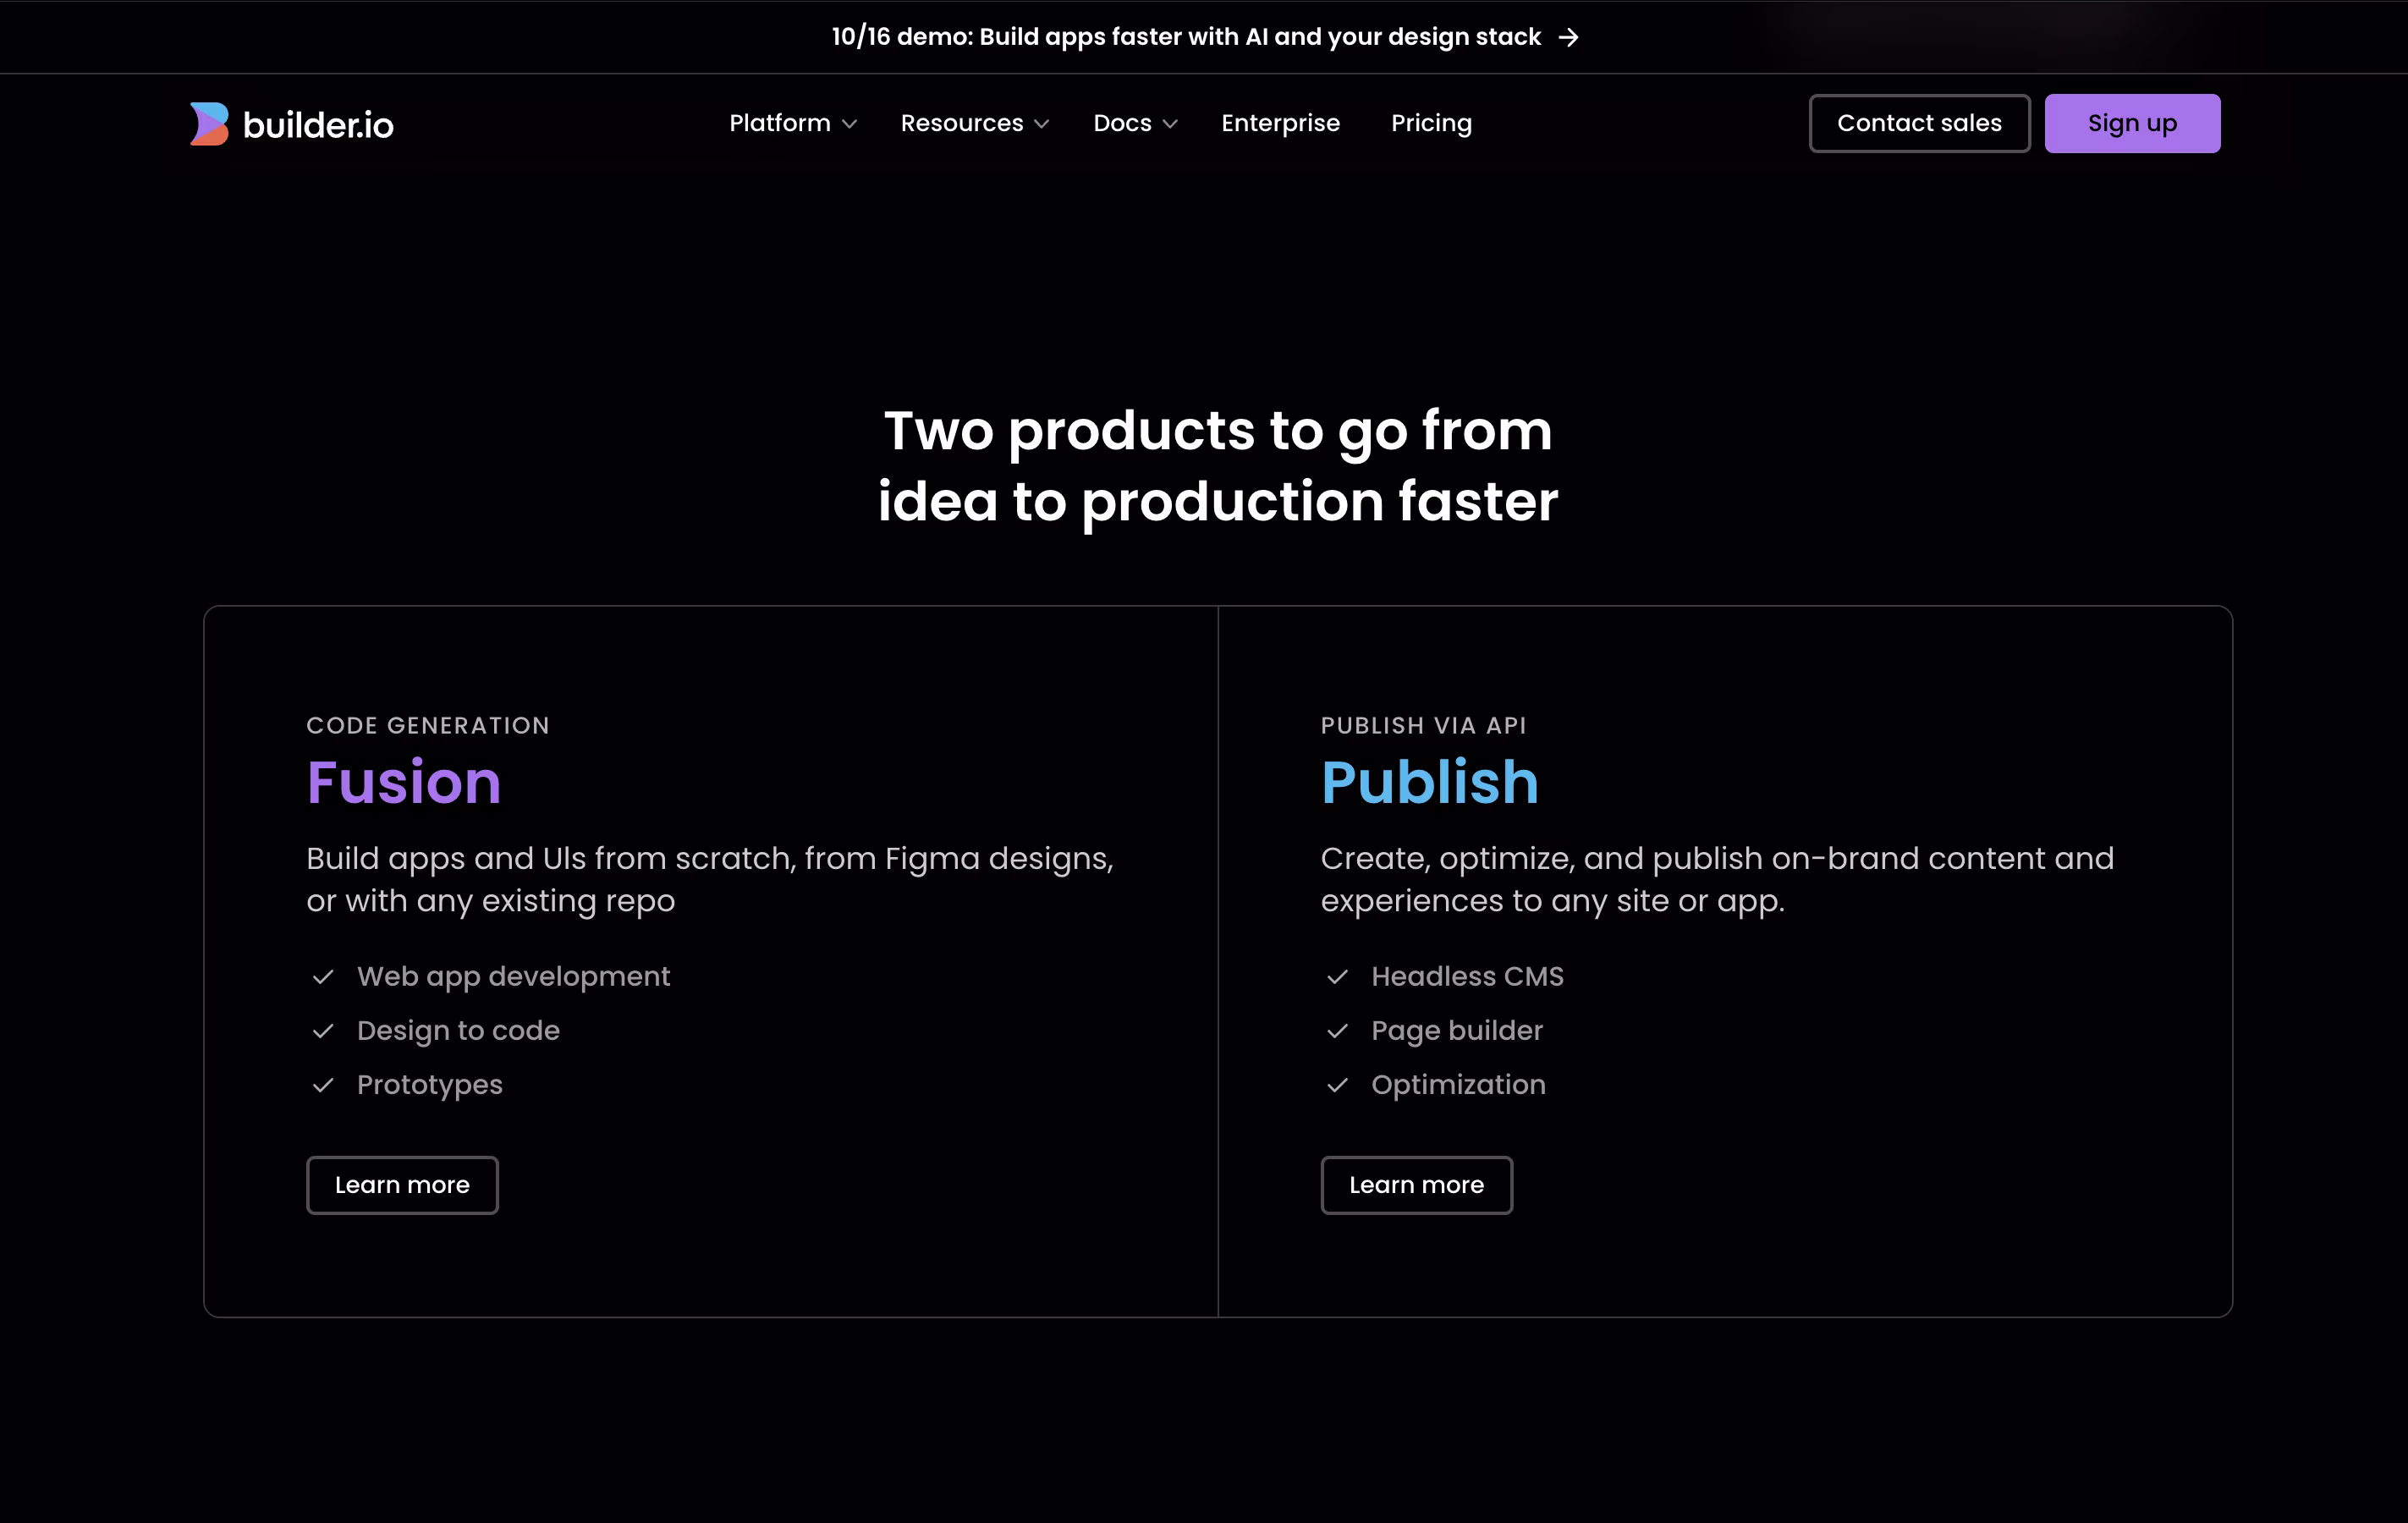Click checkmark beside Design to code
2408x1523 pixels.
coord(323,1031)
